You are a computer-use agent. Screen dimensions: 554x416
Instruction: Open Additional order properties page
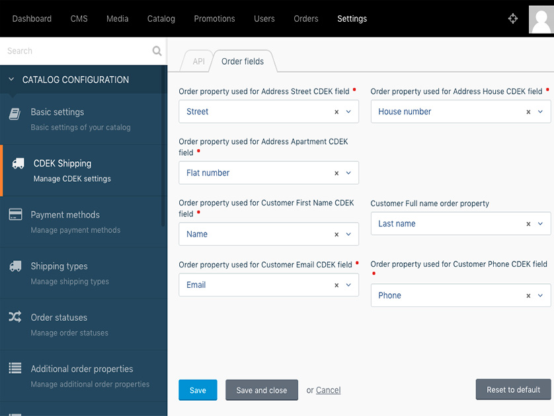tap(83, 376)
